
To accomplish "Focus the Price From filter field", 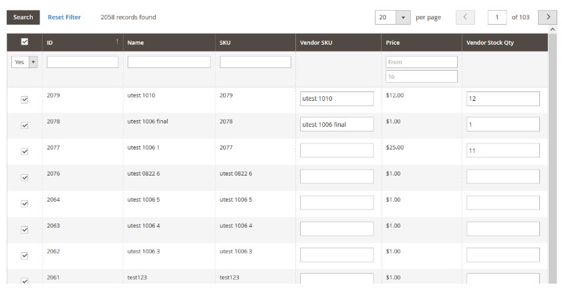I will 421,62.
